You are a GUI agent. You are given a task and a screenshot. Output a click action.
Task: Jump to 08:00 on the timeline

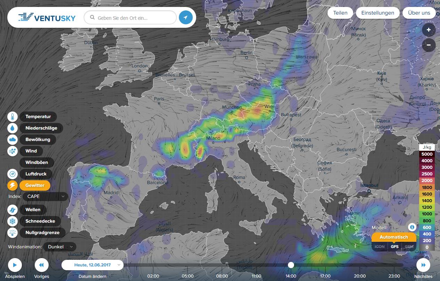[x=222, y=276]
